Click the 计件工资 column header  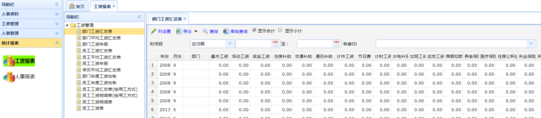pyautogui.click(x=345, y=56)
